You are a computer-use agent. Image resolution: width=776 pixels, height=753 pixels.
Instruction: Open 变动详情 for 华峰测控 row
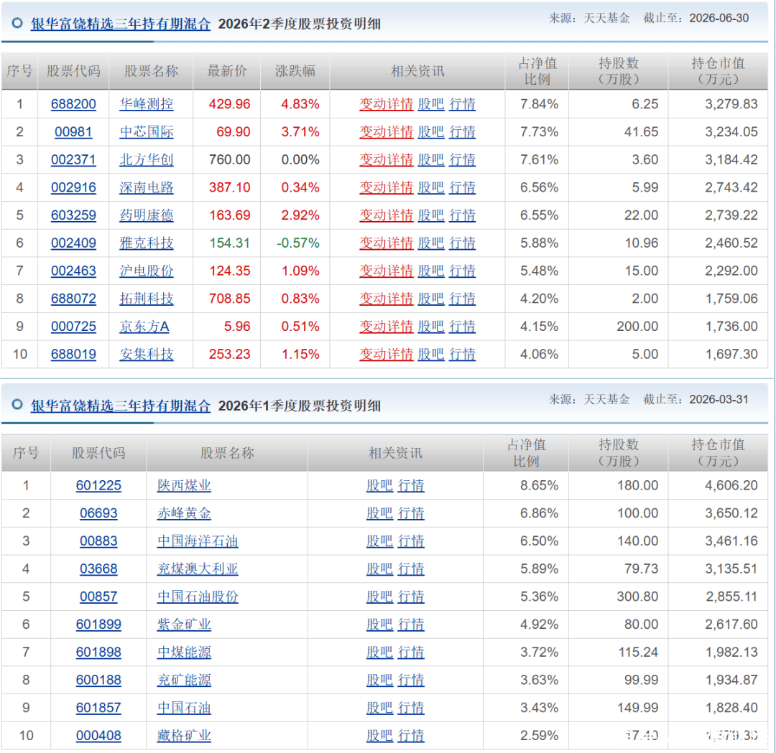click(386, 104)
